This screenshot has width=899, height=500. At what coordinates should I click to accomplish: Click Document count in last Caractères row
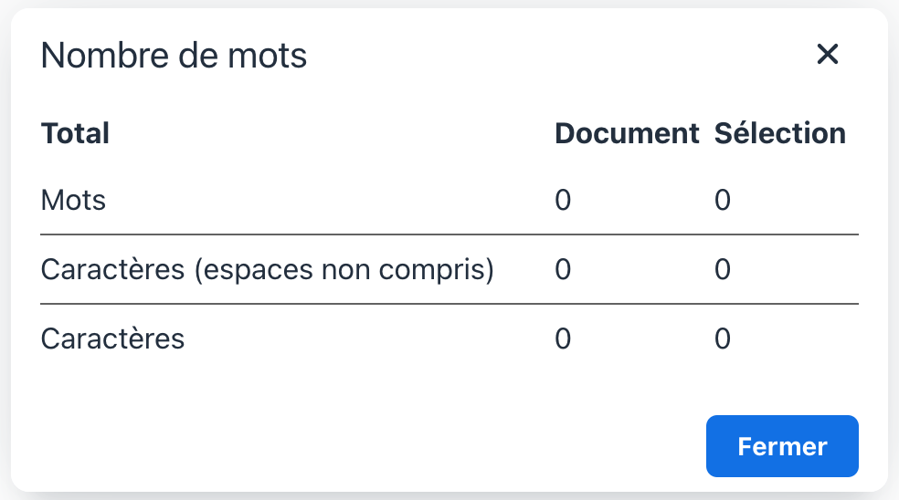click(563, 339)
